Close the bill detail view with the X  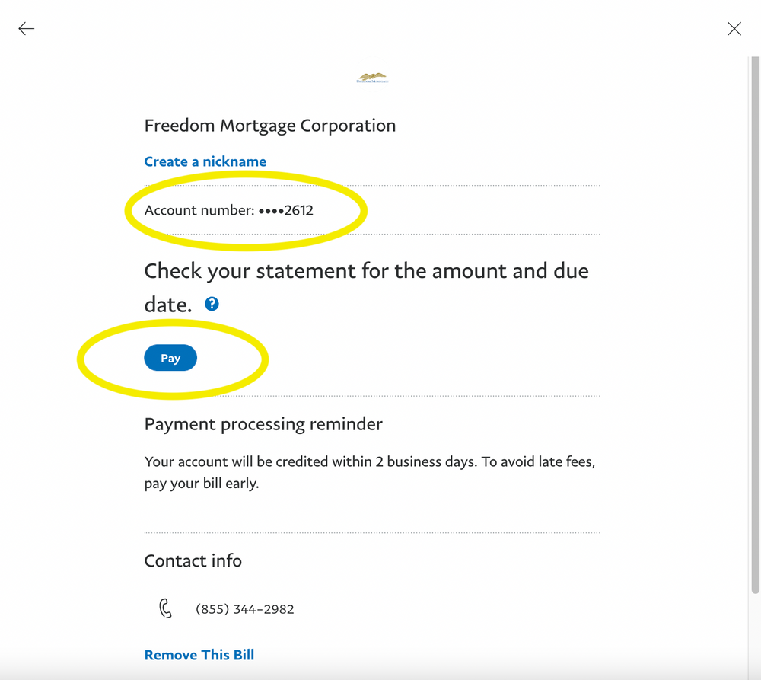734,28
